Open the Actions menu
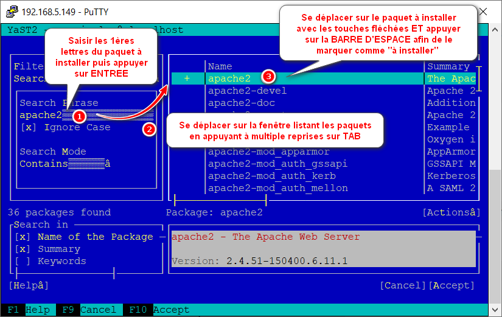 pyautogui.click(x=451, y=212)
